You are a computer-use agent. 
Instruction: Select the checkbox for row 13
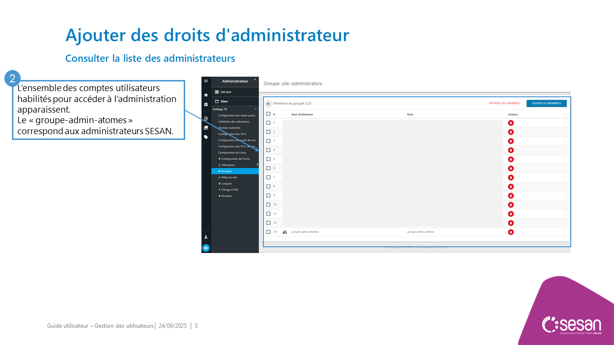tap(269, 232)
